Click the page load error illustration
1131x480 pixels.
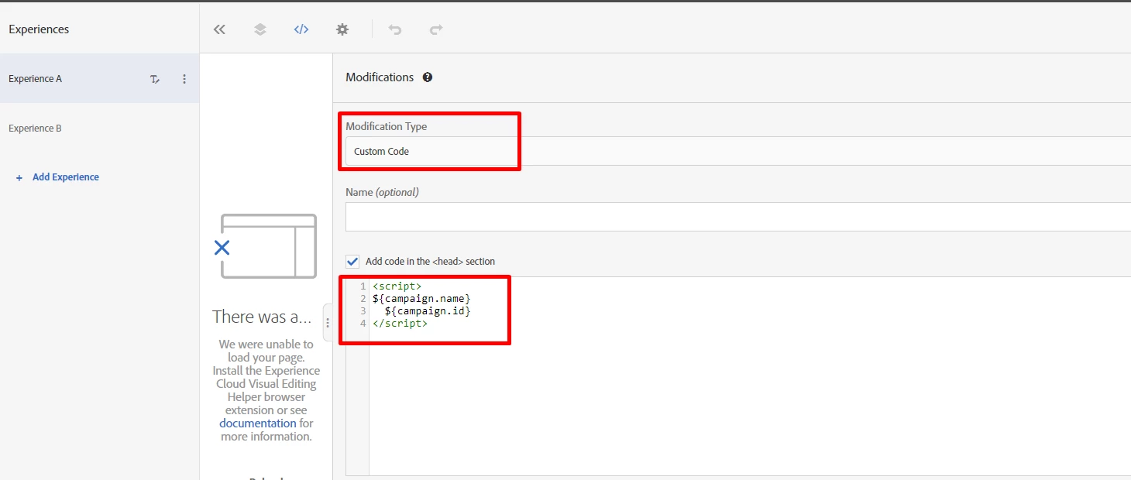(x=265, y=246)
